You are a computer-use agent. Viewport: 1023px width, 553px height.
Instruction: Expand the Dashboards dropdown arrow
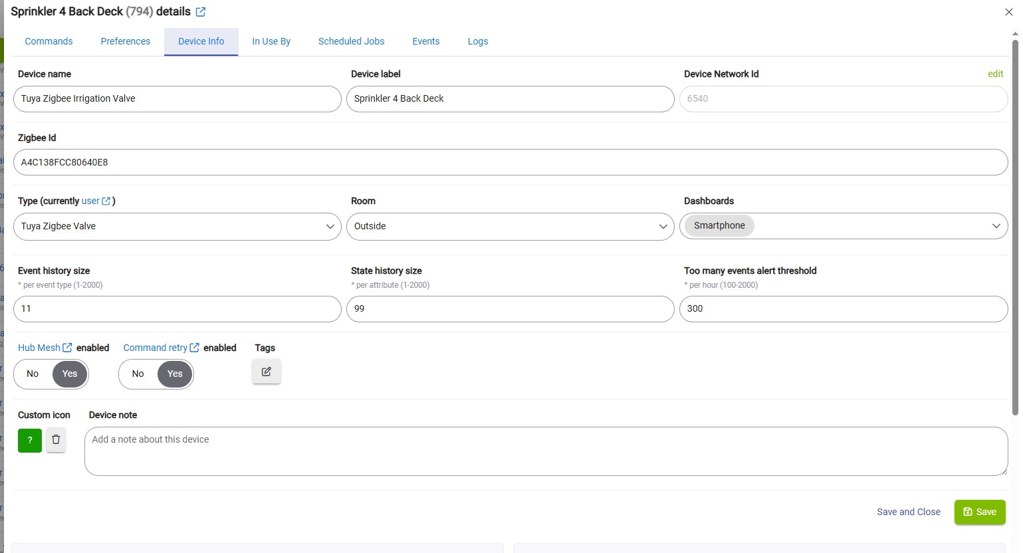(996, 226)
